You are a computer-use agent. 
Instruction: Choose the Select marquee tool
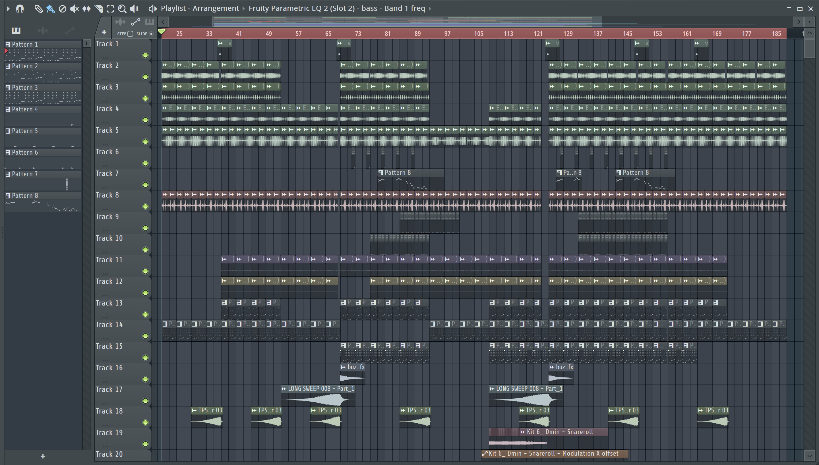click(110, 9)
